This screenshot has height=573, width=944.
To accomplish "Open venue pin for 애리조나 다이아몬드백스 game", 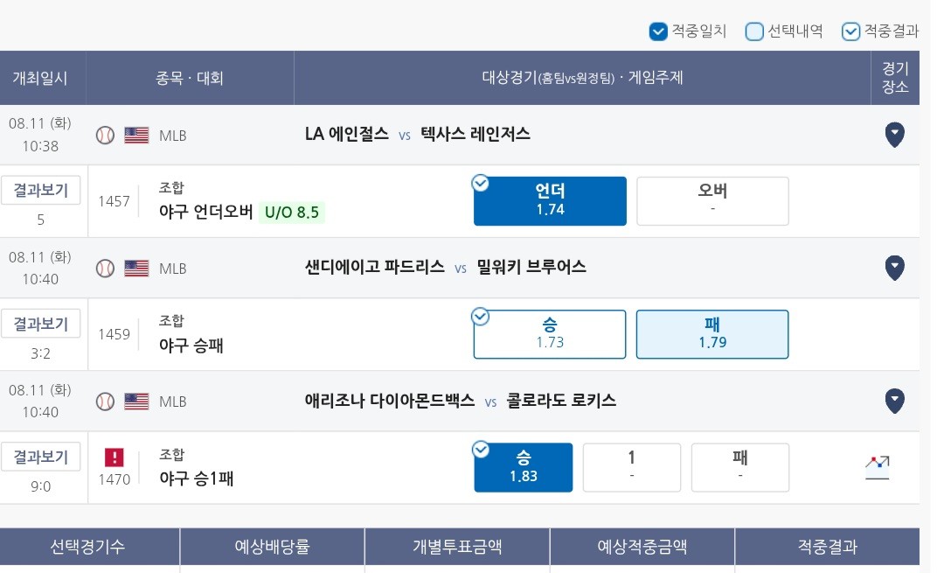I will coord(895,401).
